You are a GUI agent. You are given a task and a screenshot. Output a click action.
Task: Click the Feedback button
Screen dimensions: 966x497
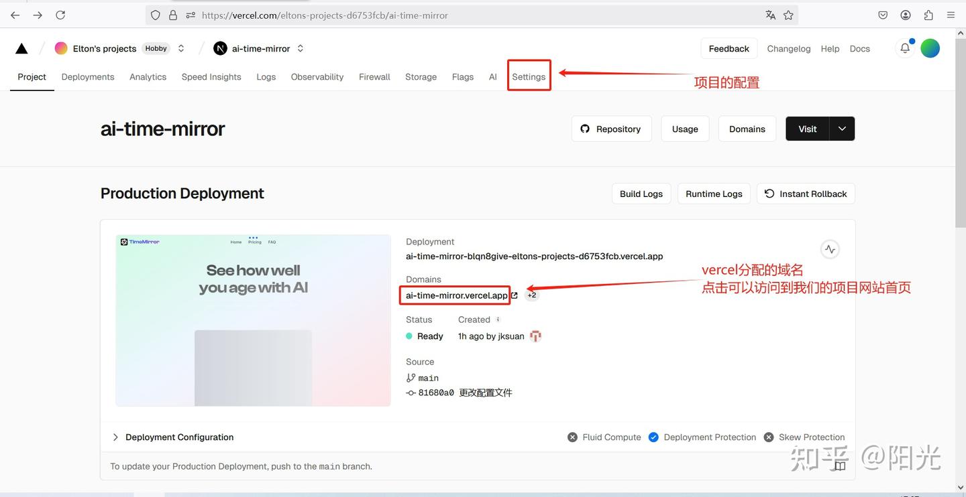pyautogui.click(x=729, y=48)
